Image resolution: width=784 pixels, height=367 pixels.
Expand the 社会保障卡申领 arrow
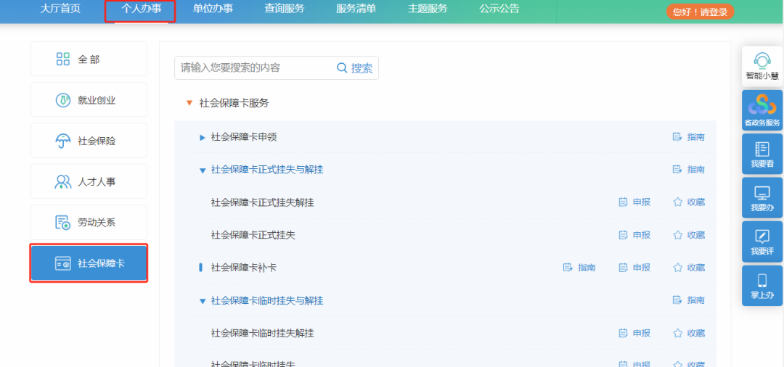203,137
